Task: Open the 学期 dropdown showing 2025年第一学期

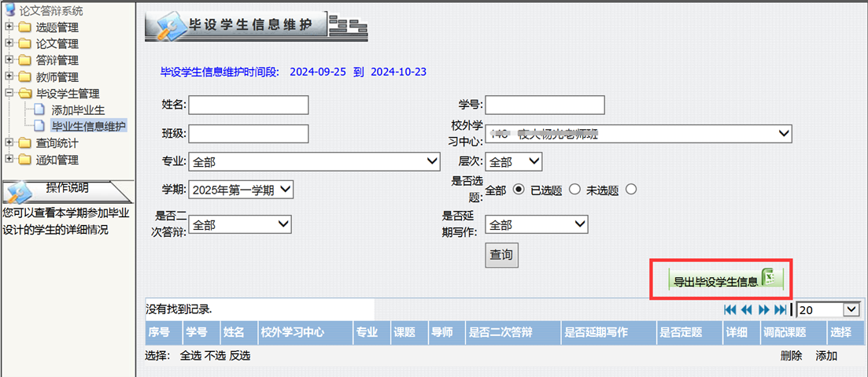Action: coord(240,190)
